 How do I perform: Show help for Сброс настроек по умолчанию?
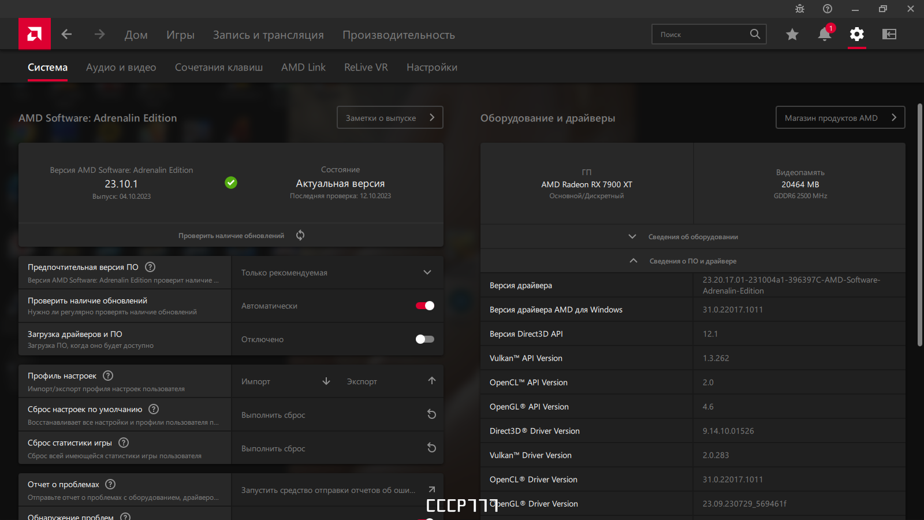pos(154,409)
